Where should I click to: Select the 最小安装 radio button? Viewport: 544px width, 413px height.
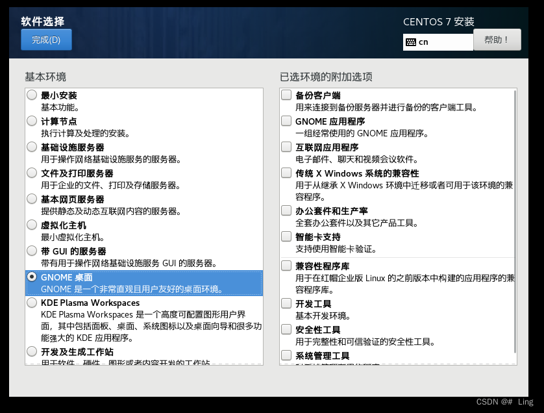32,95
